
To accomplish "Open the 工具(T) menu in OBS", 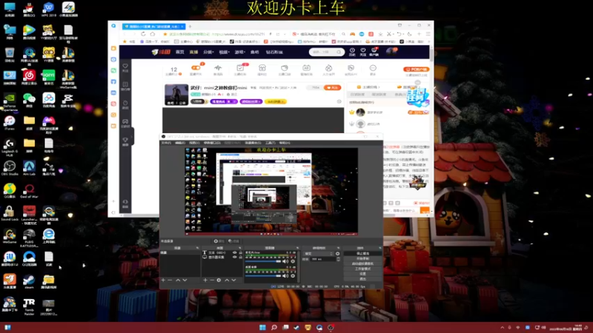I will (270, 143).
